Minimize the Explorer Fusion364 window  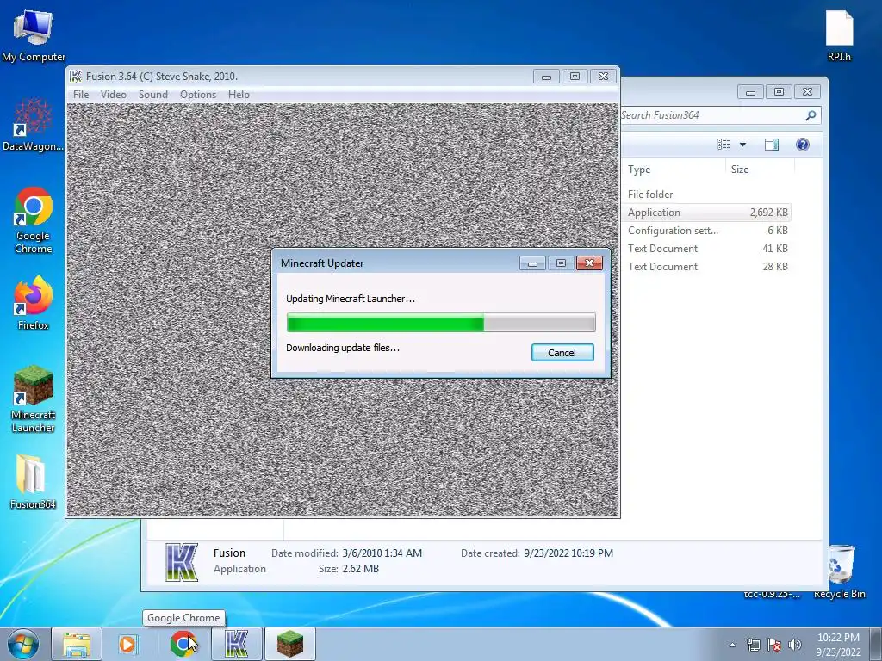tap(750, 91)
